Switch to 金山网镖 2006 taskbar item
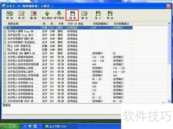This screenshot has height=129, width=173. point(56,126)
